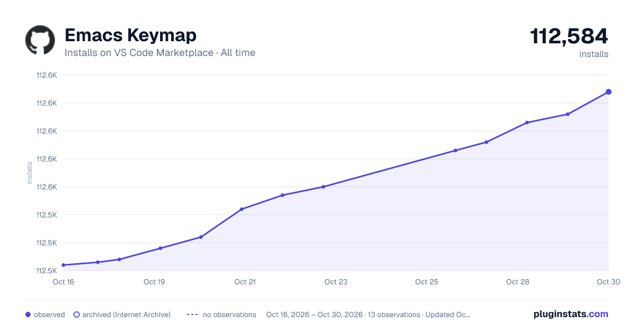
Task: Click the Oct 30 axis label
Action: pos(608,282)
